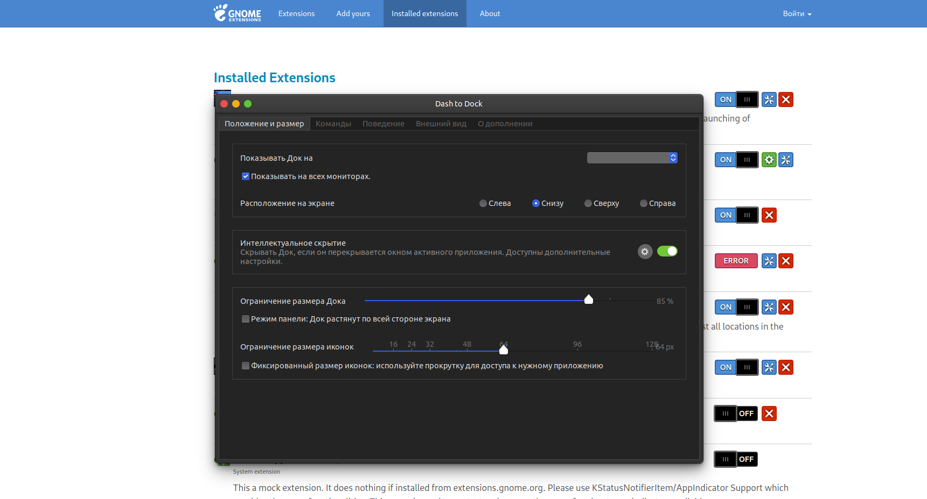Close the Dash to Dock dialog with red button
This screenshot has width=927, height=499.
pyautogui.click(x=224, y=104)
